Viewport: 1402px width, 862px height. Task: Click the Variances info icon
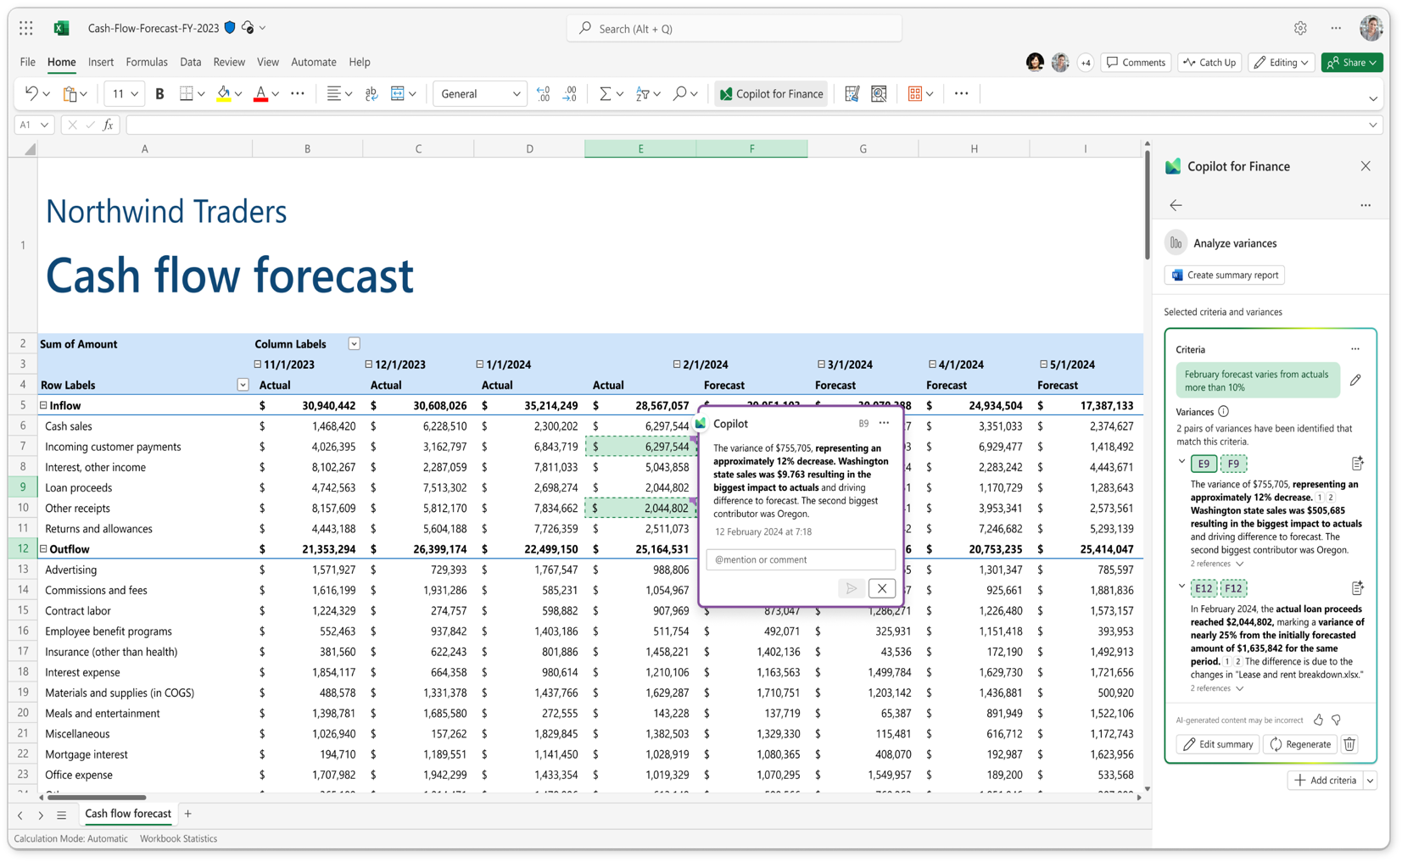(x=1223, y=412)
